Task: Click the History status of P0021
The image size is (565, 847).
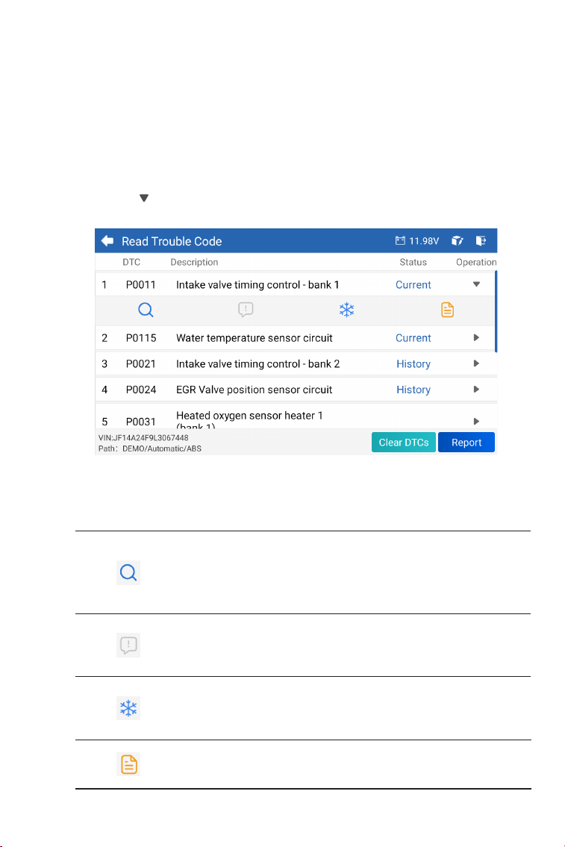Action: [x=413, y=364]
